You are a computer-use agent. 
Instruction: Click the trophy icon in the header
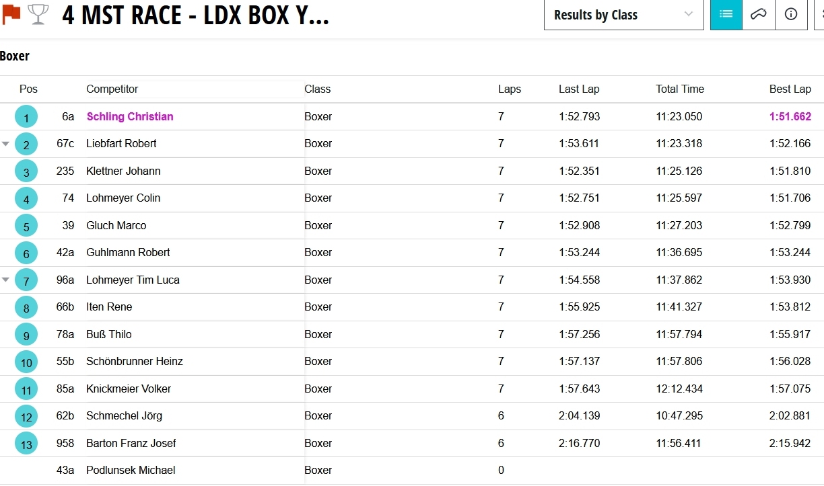38,13
